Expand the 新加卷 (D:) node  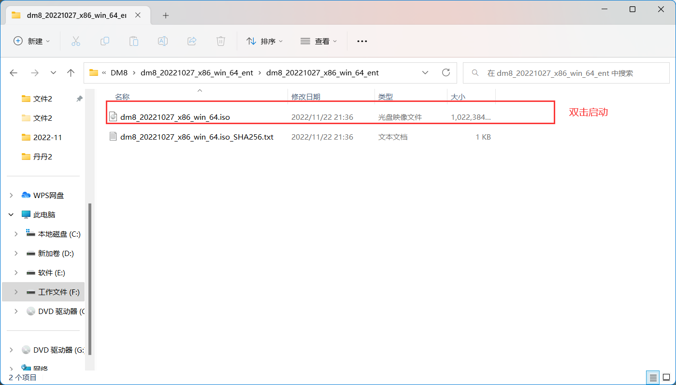point(16,253)
